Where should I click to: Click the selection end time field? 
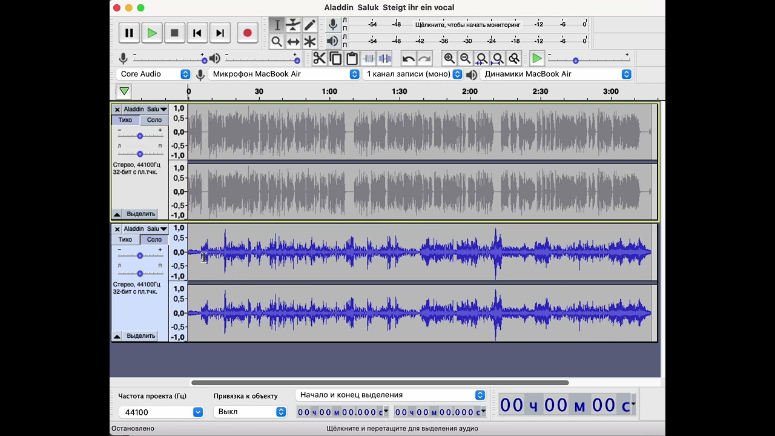[x=440, y=412]
